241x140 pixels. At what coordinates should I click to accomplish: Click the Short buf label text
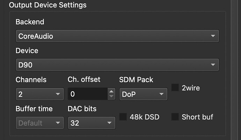197,117
